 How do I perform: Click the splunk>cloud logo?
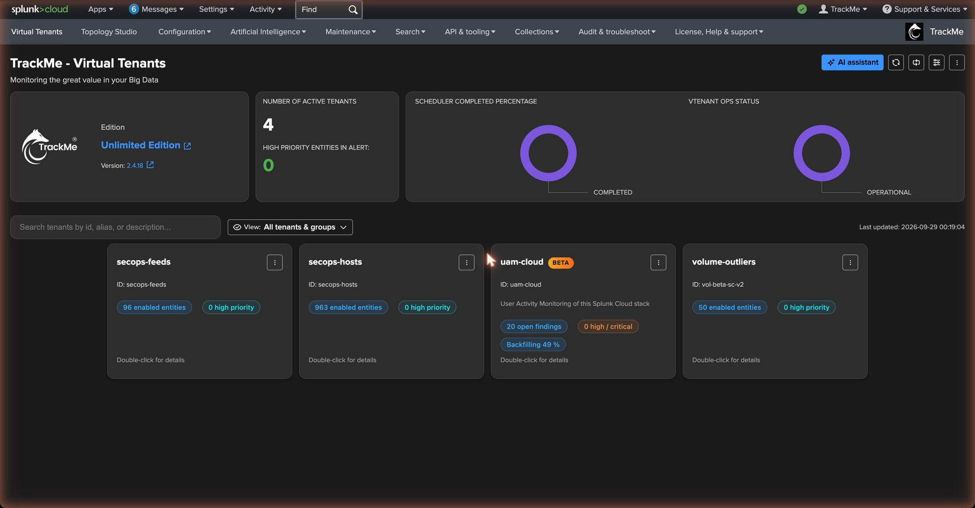coord(39,9)
